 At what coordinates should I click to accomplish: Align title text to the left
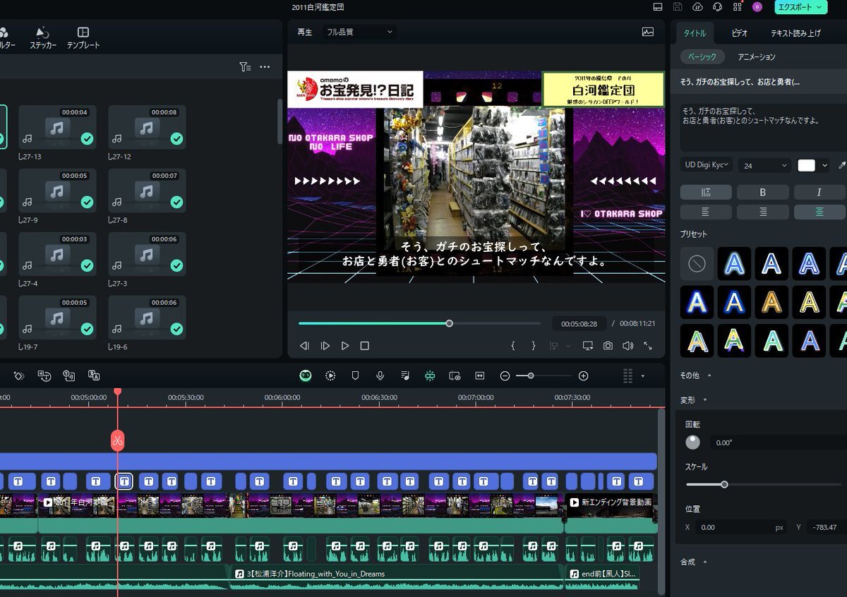[x=705, y=212]
